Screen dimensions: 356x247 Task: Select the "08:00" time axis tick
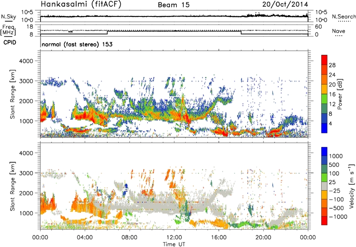click(x=129, y=238)
